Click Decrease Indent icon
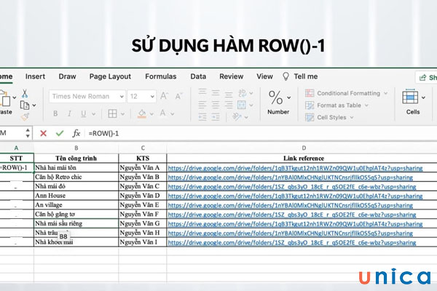The width and height of the screenshot is (437, 291). tap(202, 117)
